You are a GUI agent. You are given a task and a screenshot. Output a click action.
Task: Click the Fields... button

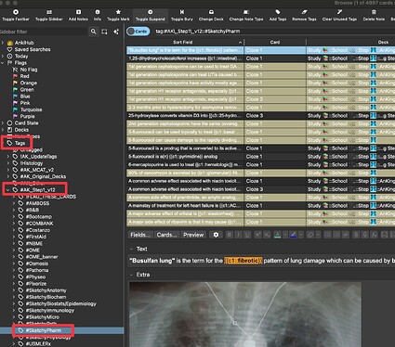pyautogui.click(x=140, y=235)
